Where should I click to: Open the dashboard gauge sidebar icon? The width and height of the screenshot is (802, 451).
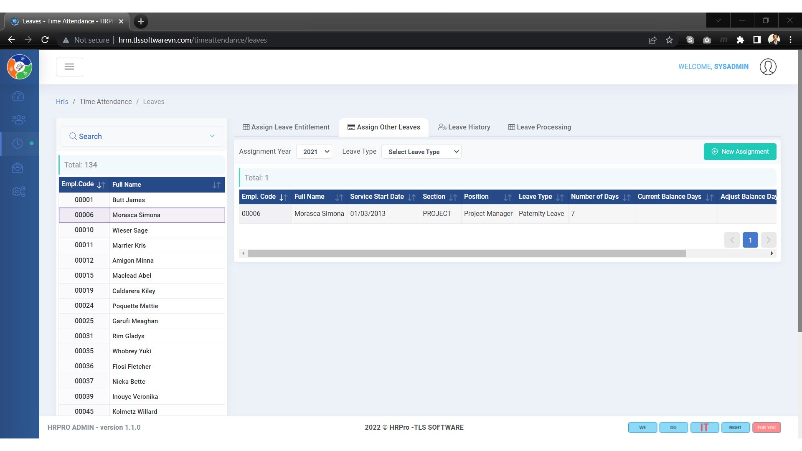[x=18, y=96]
